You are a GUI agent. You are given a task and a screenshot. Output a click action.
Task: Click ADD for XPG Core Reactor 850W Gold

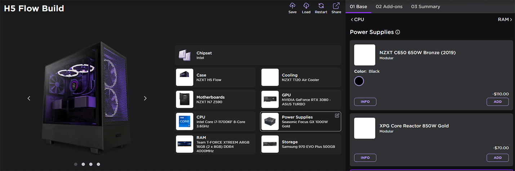(x=498, y=158)
